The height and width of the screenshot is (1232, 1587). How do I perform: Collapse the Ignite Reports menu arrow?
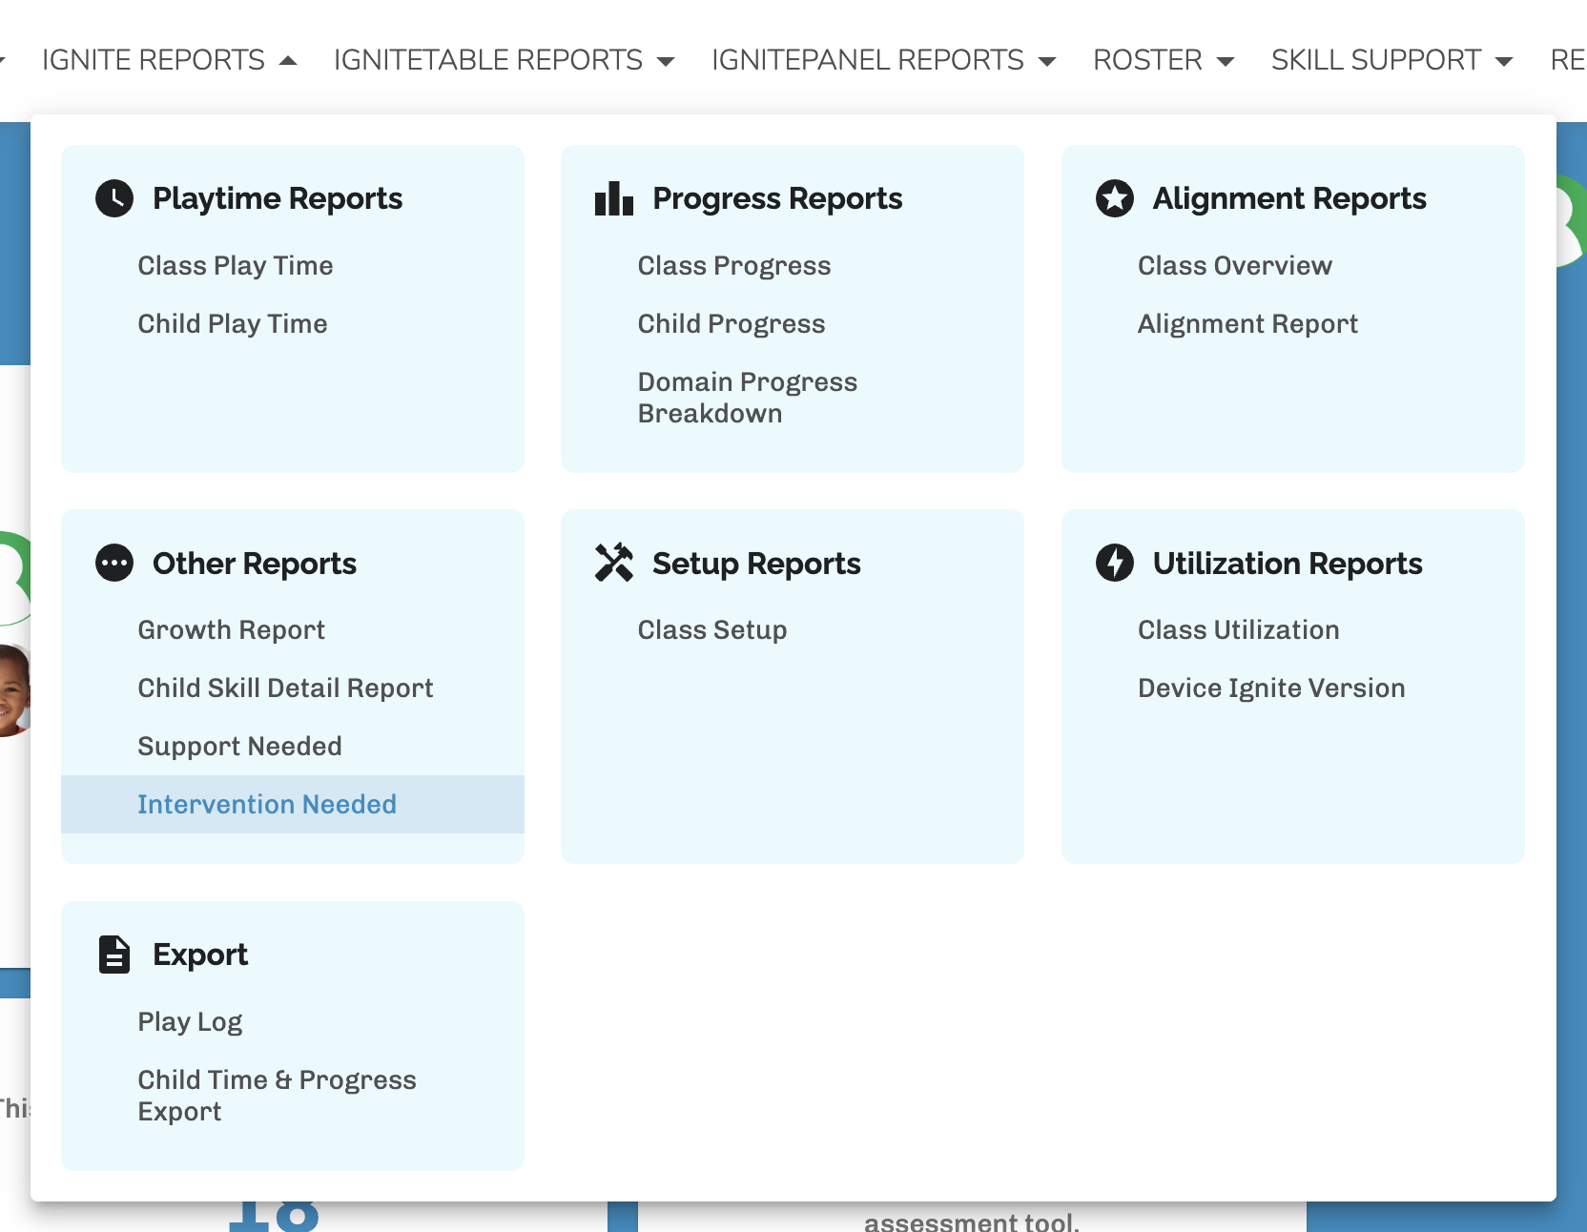(288, 61)
